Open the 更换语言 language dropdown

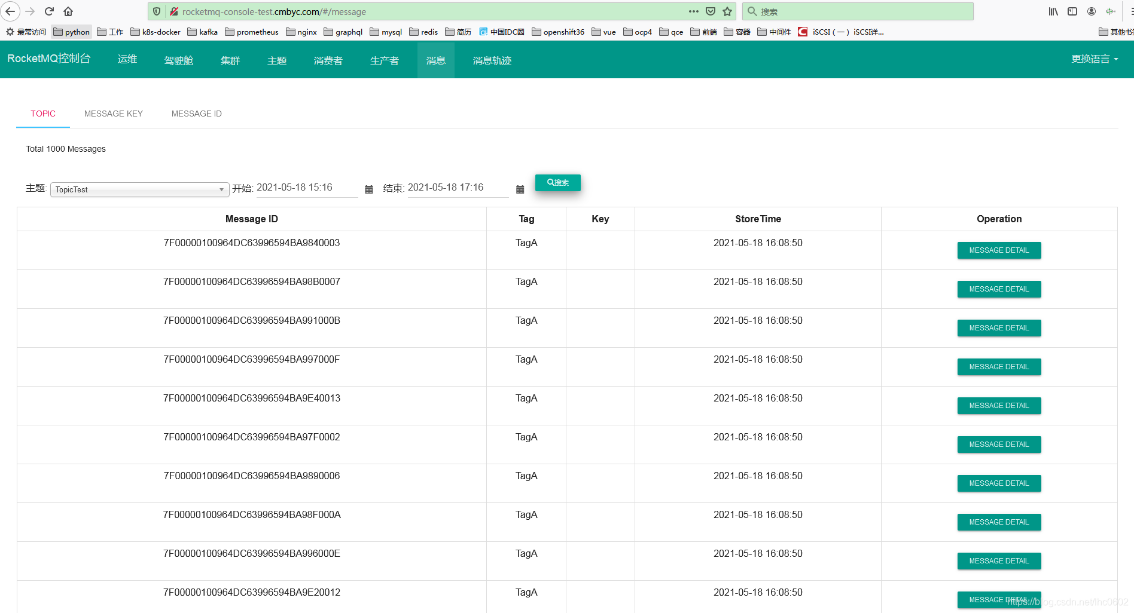(x=1095, y=59)
